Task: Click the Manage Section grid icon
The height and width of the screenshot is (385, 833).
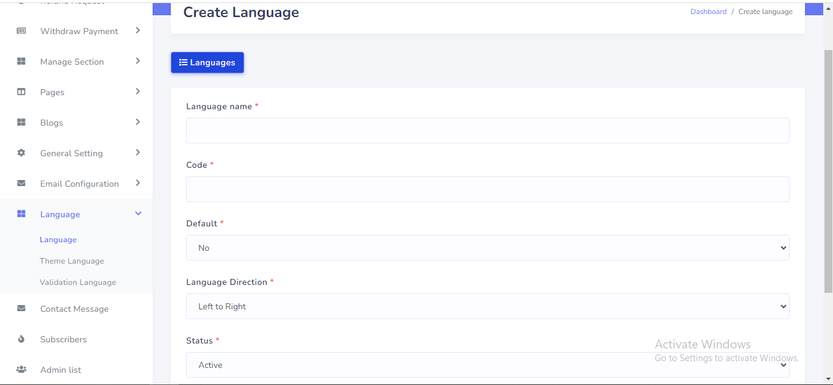Action: click(21, 62)
